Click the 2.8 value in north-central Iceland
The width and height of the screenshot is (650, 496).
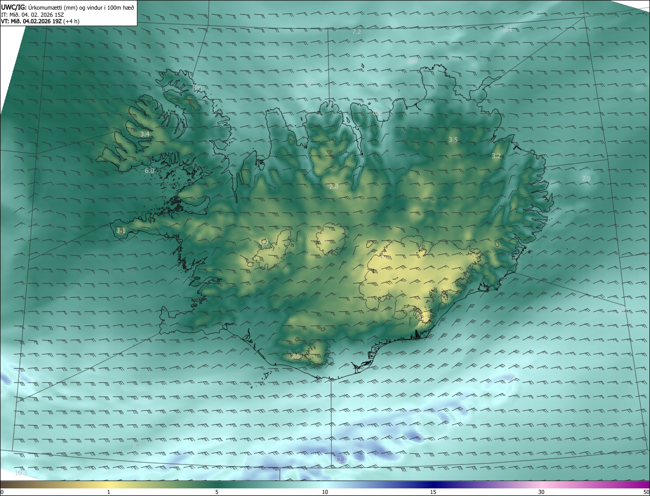coord(334,187)
